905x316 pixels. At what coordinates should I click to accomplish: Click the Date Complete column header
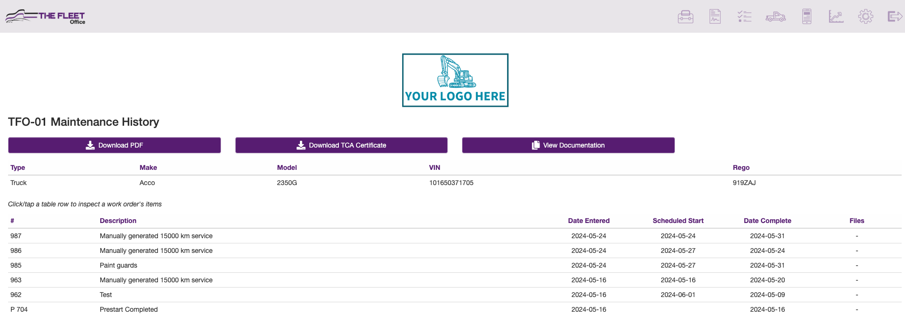(x=768, y=221)
